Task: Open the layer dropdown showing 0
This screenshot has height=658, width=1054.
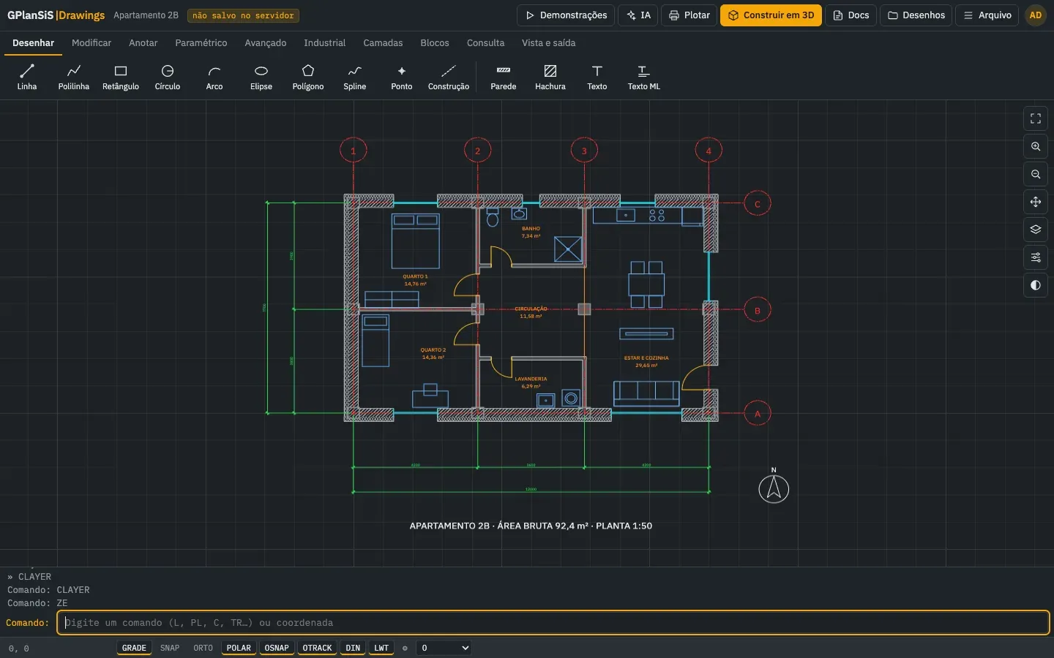Action: (x=444, y=648)
